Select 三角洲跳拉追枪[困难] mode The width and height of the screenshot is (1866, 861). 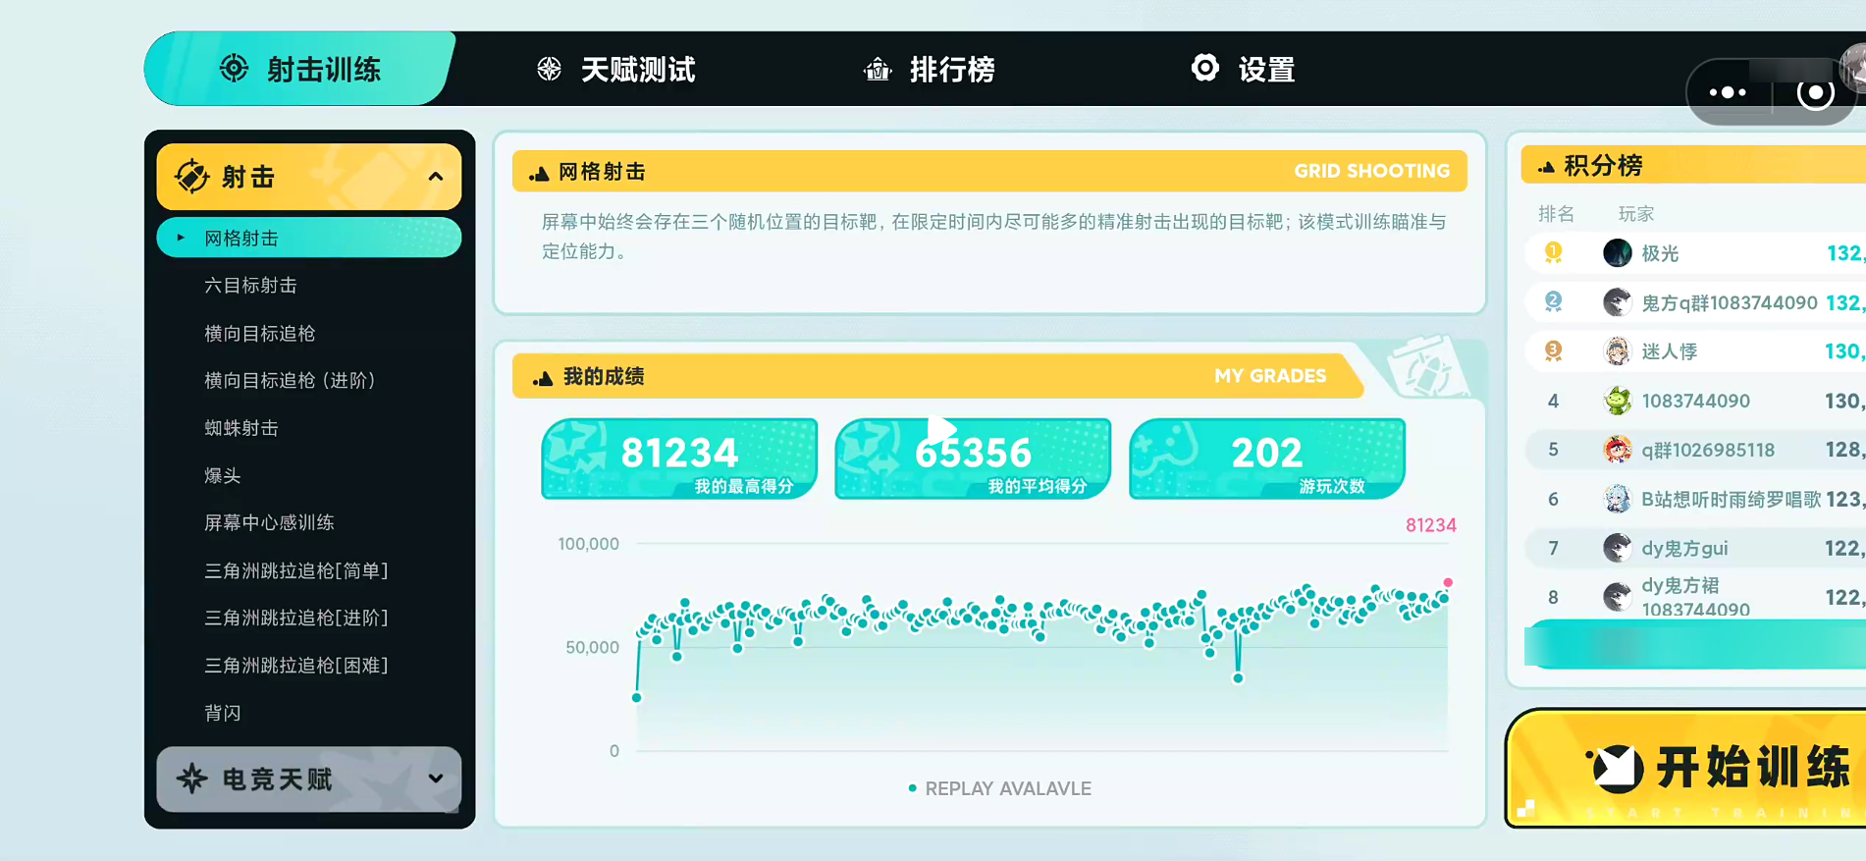(295, 666)
